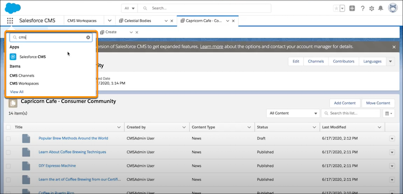Click the Contributors button

pyautogui.click(x=344, y=61)
